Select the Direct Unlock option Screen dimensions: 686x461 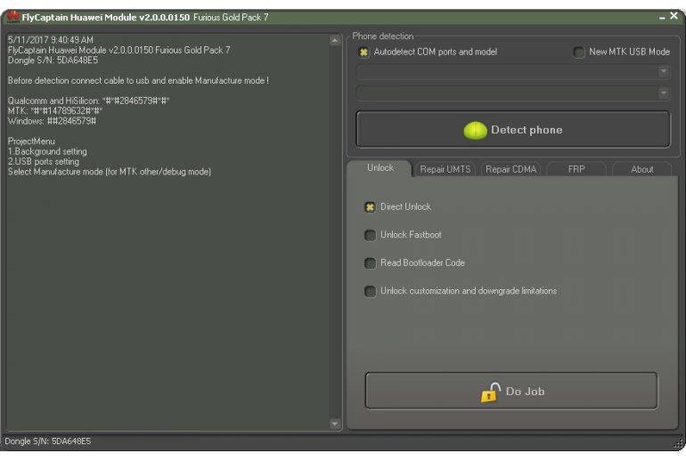(x=370, y=207)
